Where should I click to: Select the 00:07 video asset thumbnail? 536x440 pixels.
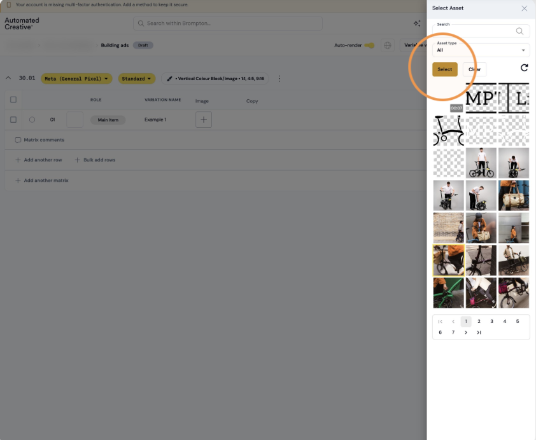[449, 98]
